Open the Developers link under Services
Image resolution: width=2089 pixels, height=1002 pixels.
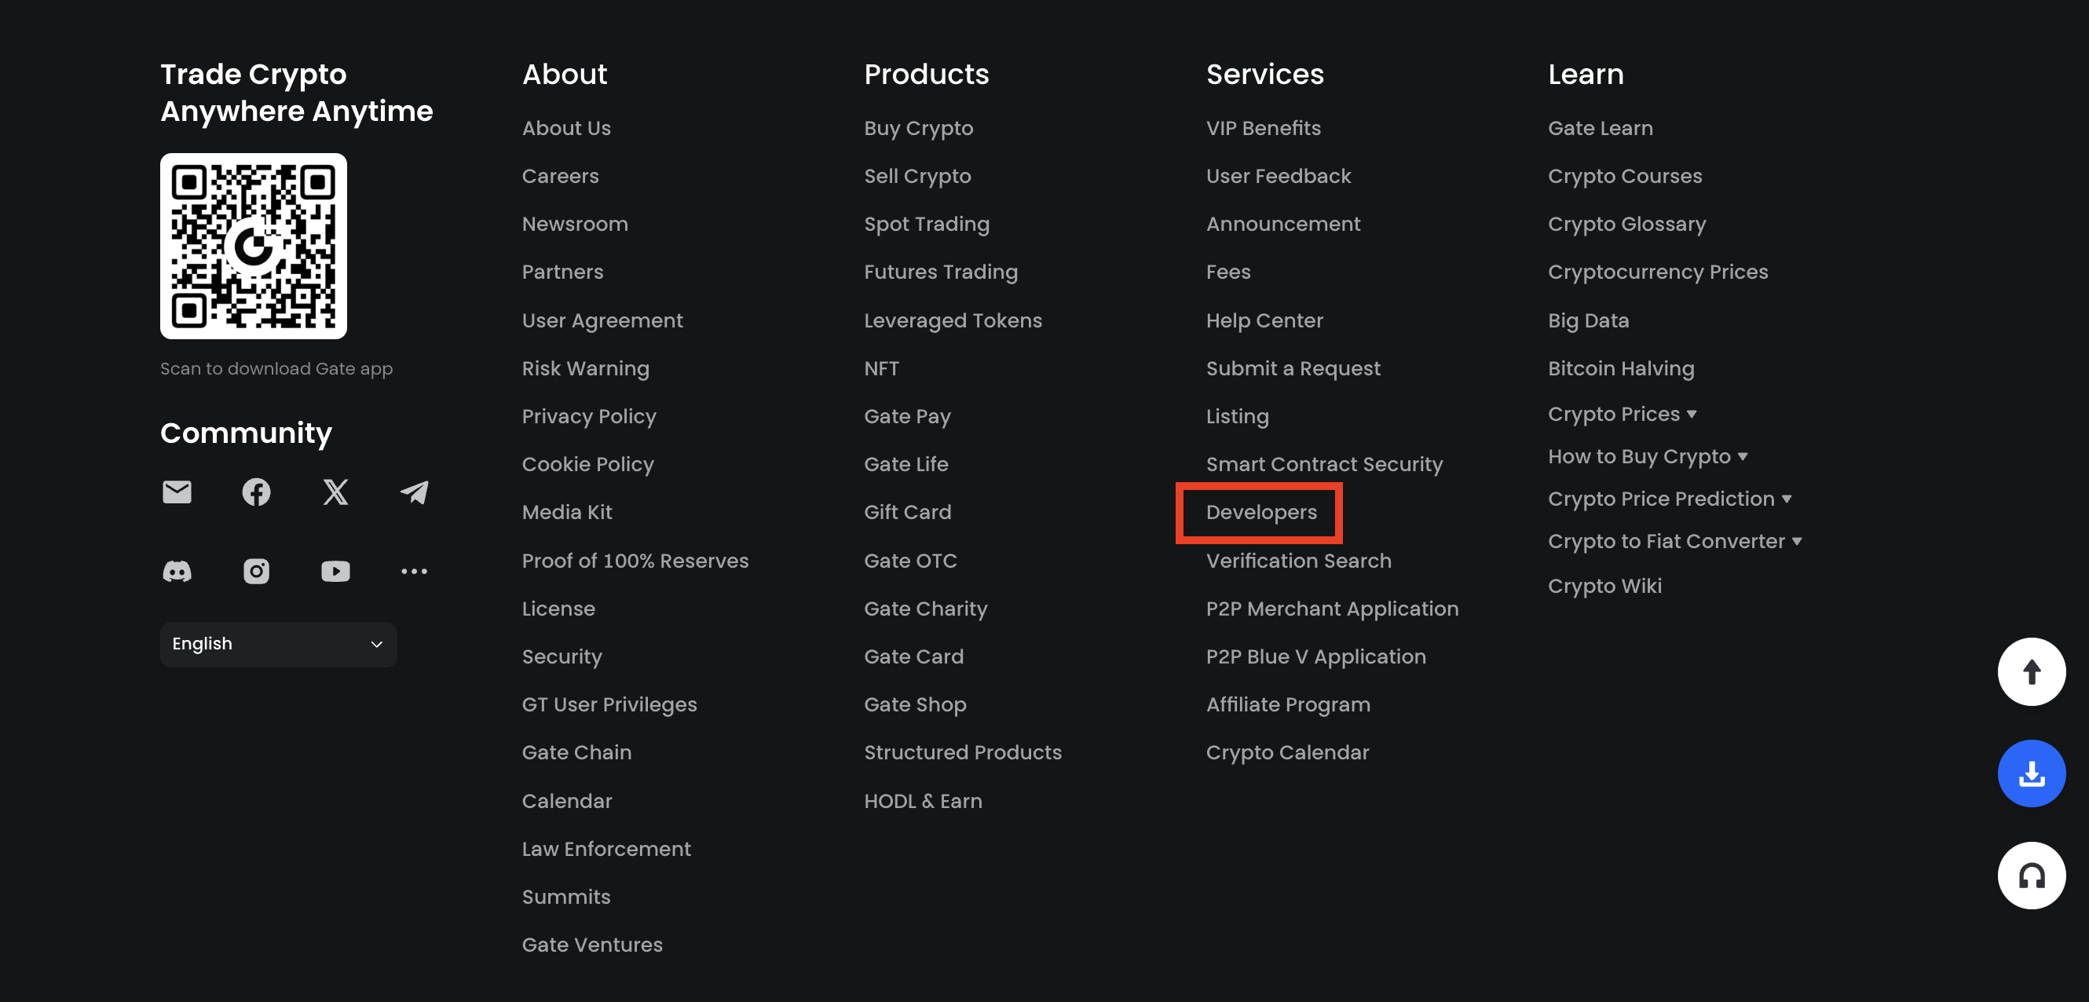1261,512
